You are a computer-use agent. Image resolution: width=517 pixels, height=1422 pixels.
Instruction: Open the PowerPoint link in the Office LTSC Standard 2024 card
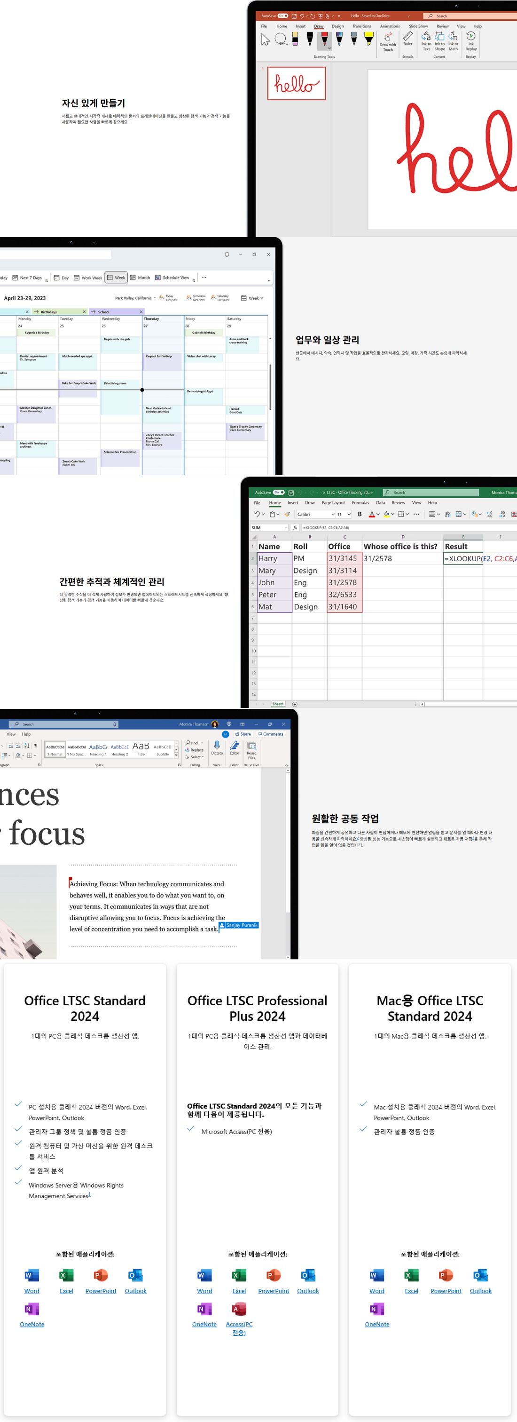pyautogui.click(x=101, y=1291)
